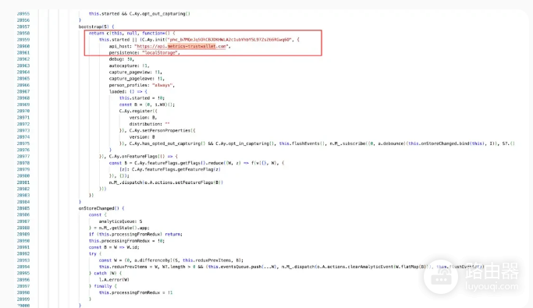Click the 'this.processingFromRedux = !0;' line
Image resolution: width=533 pixels, height=308 pixels.
tap(126, 241)
